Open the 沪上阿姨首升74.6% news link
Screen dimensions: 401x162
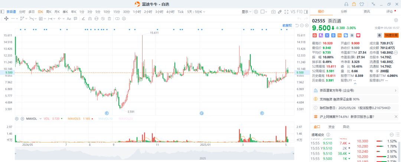pyautogui.click(x=347, y=117)
